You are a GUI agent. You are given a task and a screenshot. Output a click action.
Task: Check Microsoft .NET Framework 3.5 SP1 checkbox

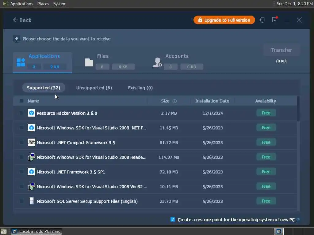(21, 172)
